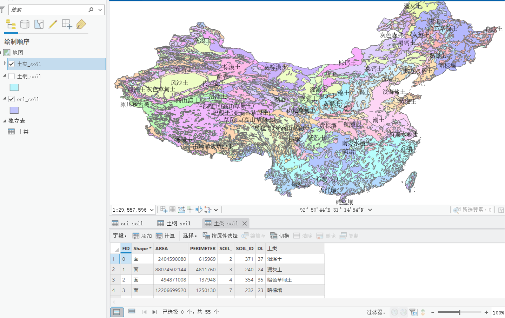The height and width of the screenshot is (318, 505).
Task: Zoom out table with minus icon
Action: click(433, 312)
